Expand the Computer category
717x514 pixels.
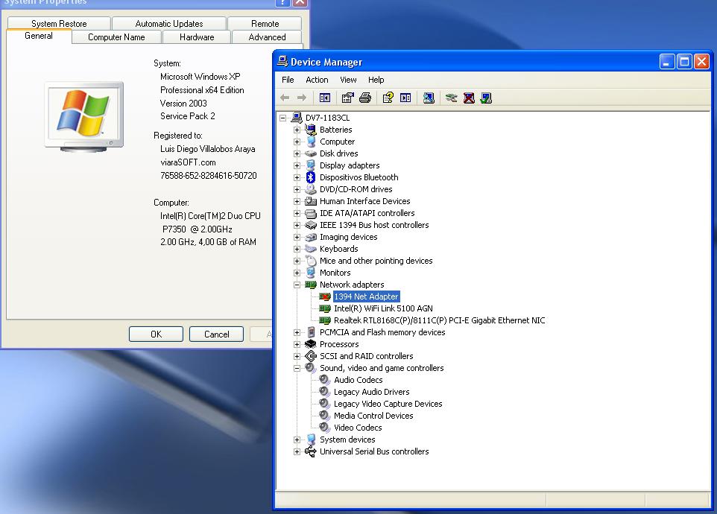tap(297, 142)
